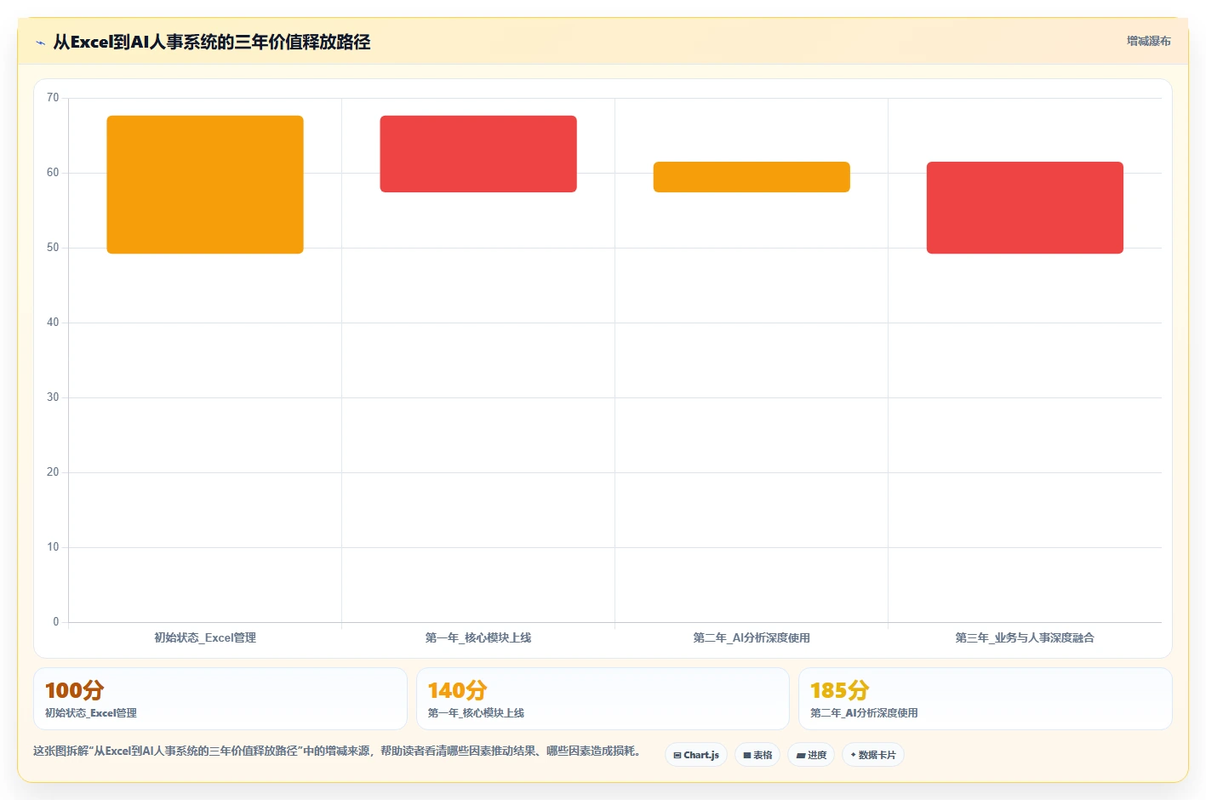The image size is (1206, 800).
Task: Open the 140分 第一年 data card
Action: (x=603, y=699)
